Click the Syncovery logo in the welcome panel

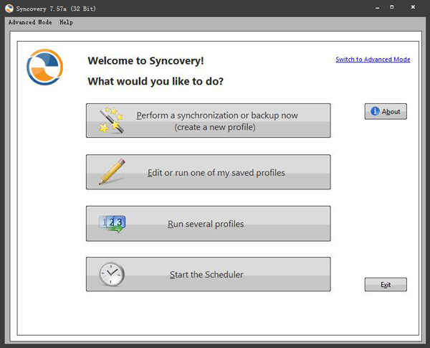pos(44,67)
